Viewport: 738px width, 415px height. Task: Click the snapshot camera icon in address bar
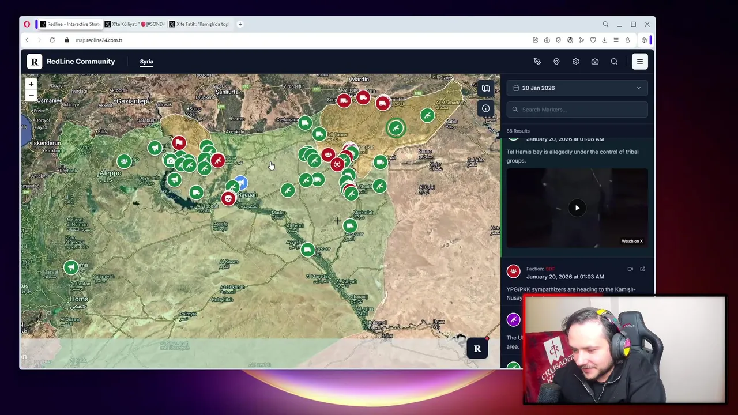(547, 40)
